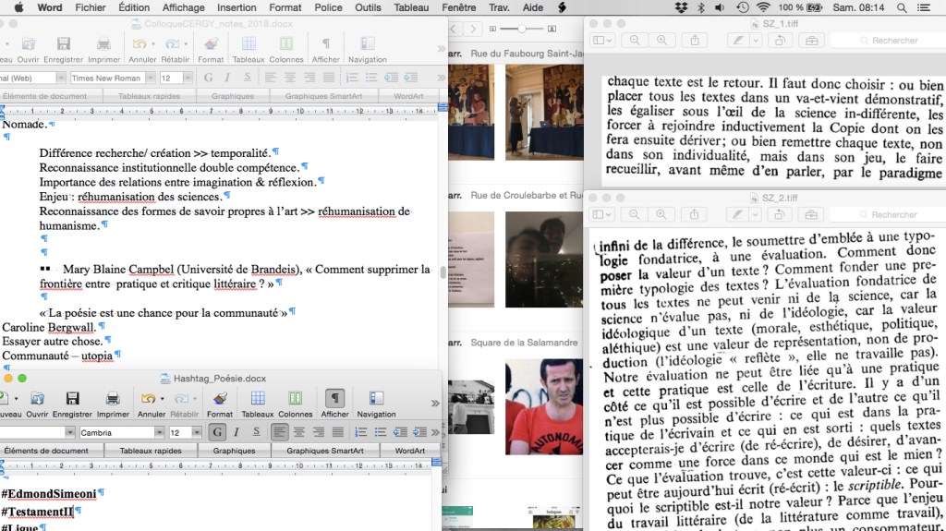The height and width of the screenshot is (531, 946).
Task: Select Format paintbrush in Hashtag_Poésie toolbar
Action: tap(219, 399)
